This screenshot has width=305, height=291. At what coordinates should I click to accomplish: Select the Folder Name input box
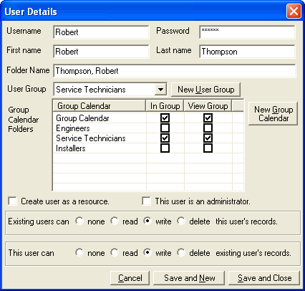(x=175, y=71)
